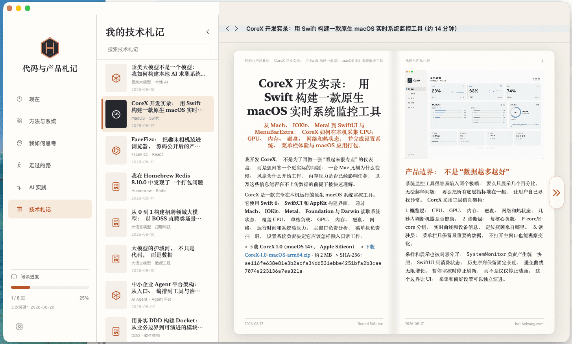Click the 垂类大模型 · 本地 AI tags
The width and height of the screenshot is (572, 344).
(149, 82)
